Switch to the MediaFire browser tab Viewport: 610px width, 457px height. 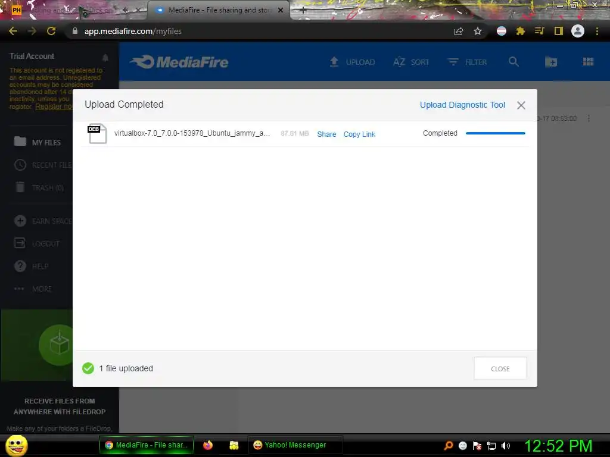219,10
